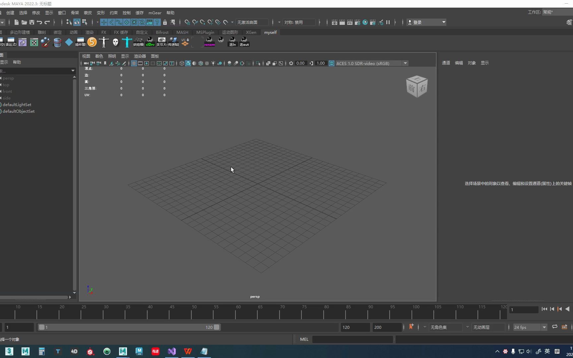The image size is (573, 358).
Task: Click the 登录 sign-in button
Action: coord(417,22)
